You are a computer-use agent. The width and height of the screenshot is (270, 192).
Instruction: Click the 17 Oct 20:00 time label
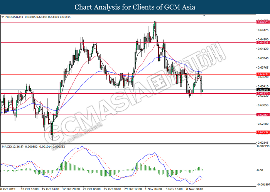(x=71, y=189)
